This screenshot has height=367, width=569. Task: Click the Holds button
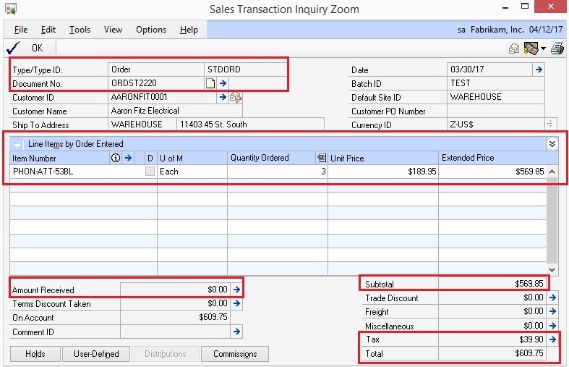pyautogui.click(x=35, y=354)
